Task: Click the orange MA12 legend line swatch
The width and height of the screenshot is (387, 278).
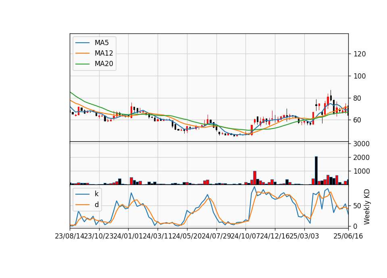Action: [82, 53]
